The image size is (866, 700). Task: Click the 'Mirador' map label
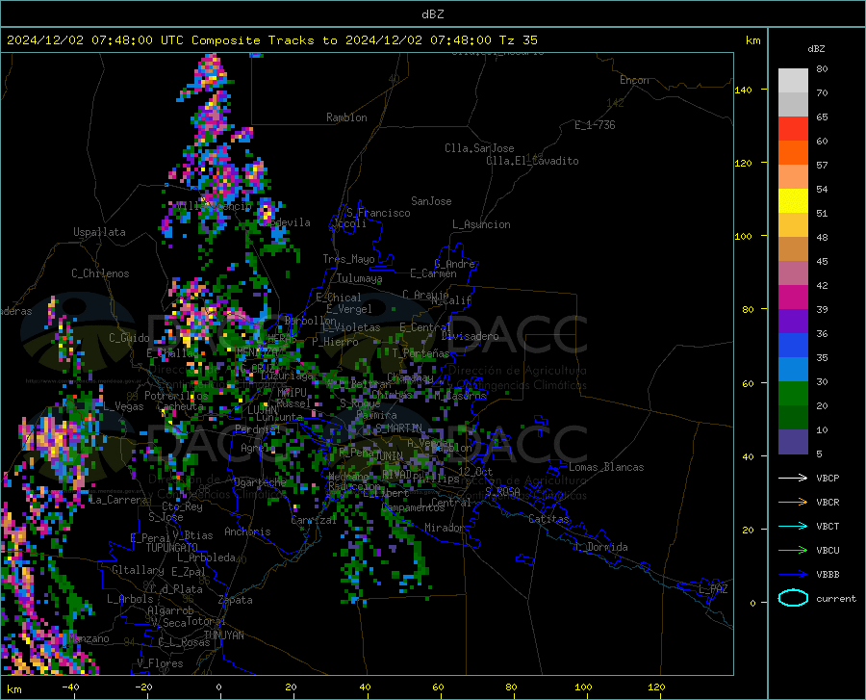pyautogui.click(x=445, y=529)
